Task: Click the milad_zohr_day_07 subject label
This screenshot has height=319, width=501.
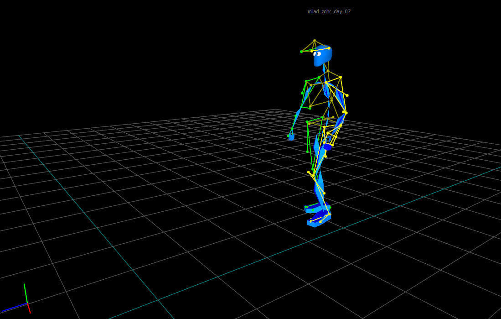Action: pos(329,11)
